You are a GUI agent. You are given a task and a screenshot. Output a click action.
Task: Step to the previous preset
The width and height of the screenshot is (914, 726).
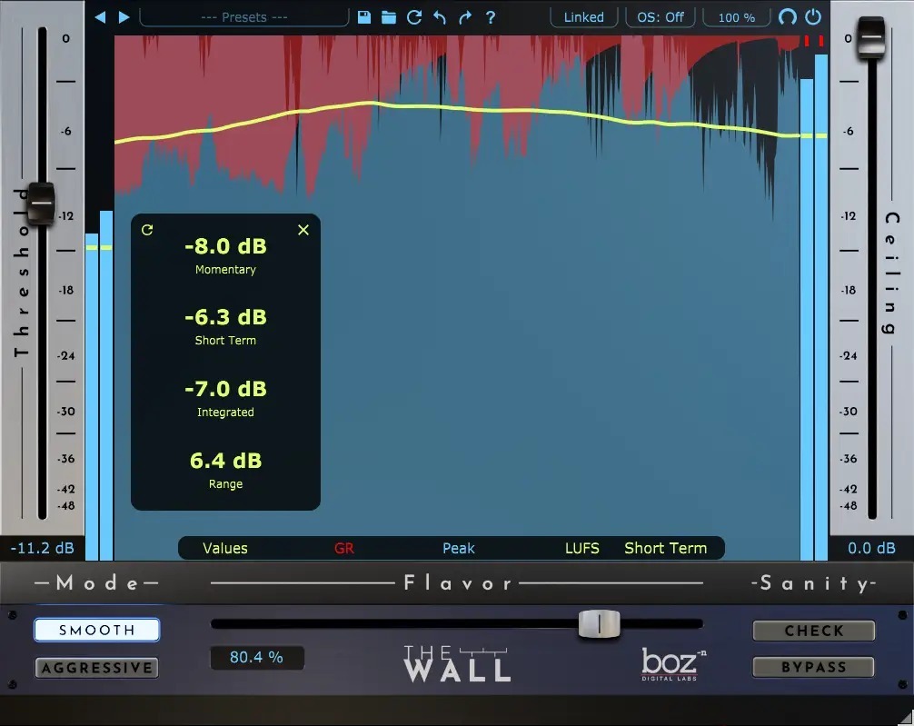[102, 15]
